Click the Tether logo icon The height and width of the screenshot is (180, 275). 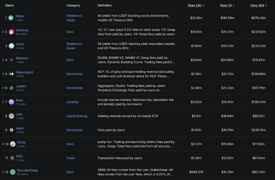(11, 18)
